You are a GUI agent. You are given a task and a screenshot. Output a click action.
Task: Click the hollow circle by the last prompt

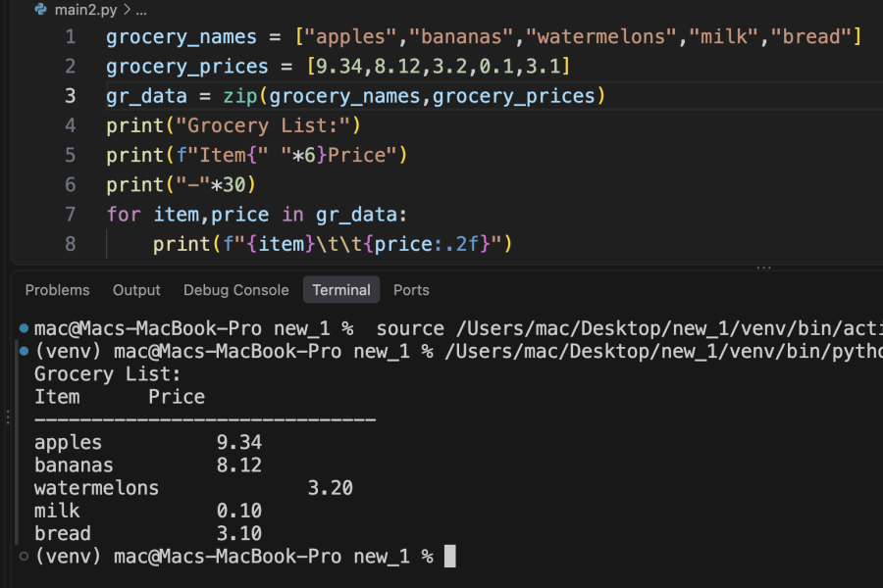pyautogui.click(x=24, y=557)
